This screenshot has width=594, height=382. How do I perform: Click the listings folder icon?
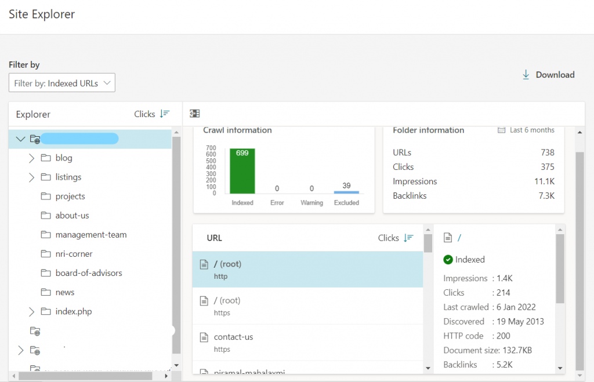point(46,177)
